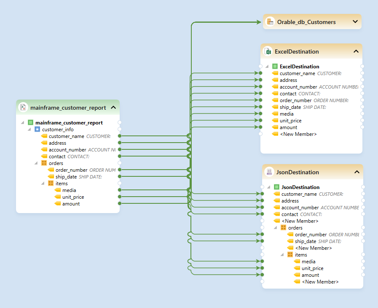This screenshot has height=308, width=378.
Task: Collapse the JsonDestination root tree node
Action: 269,187
